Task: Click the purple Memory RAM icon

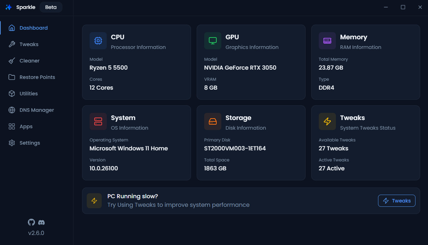Action: [x=327, y=41]
